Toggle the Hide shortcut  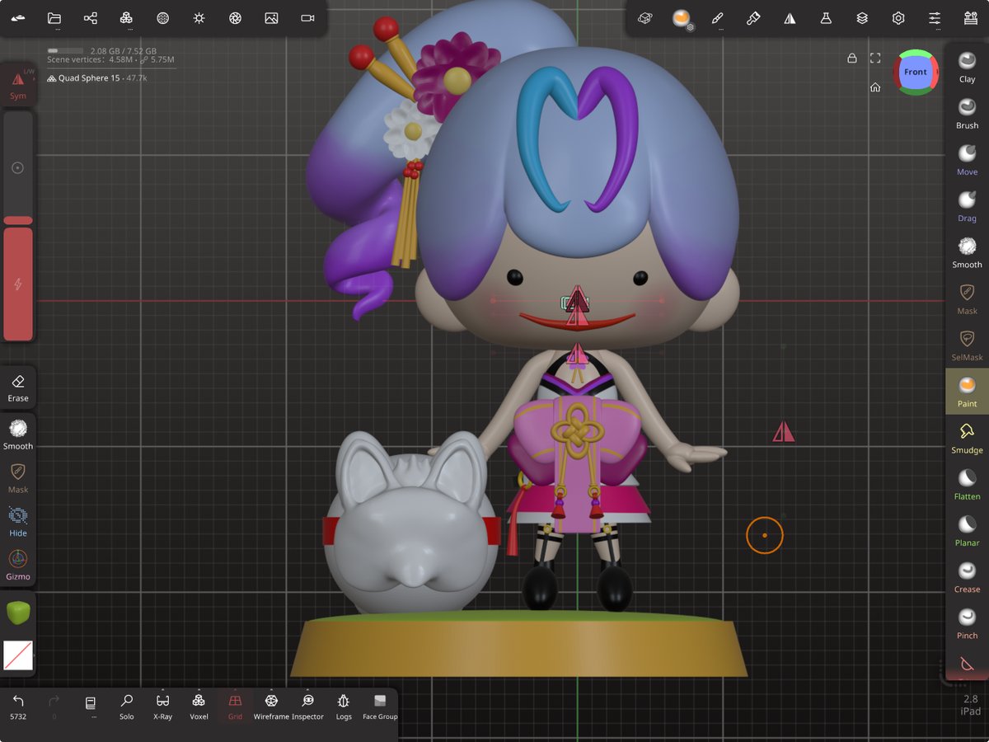18,521
